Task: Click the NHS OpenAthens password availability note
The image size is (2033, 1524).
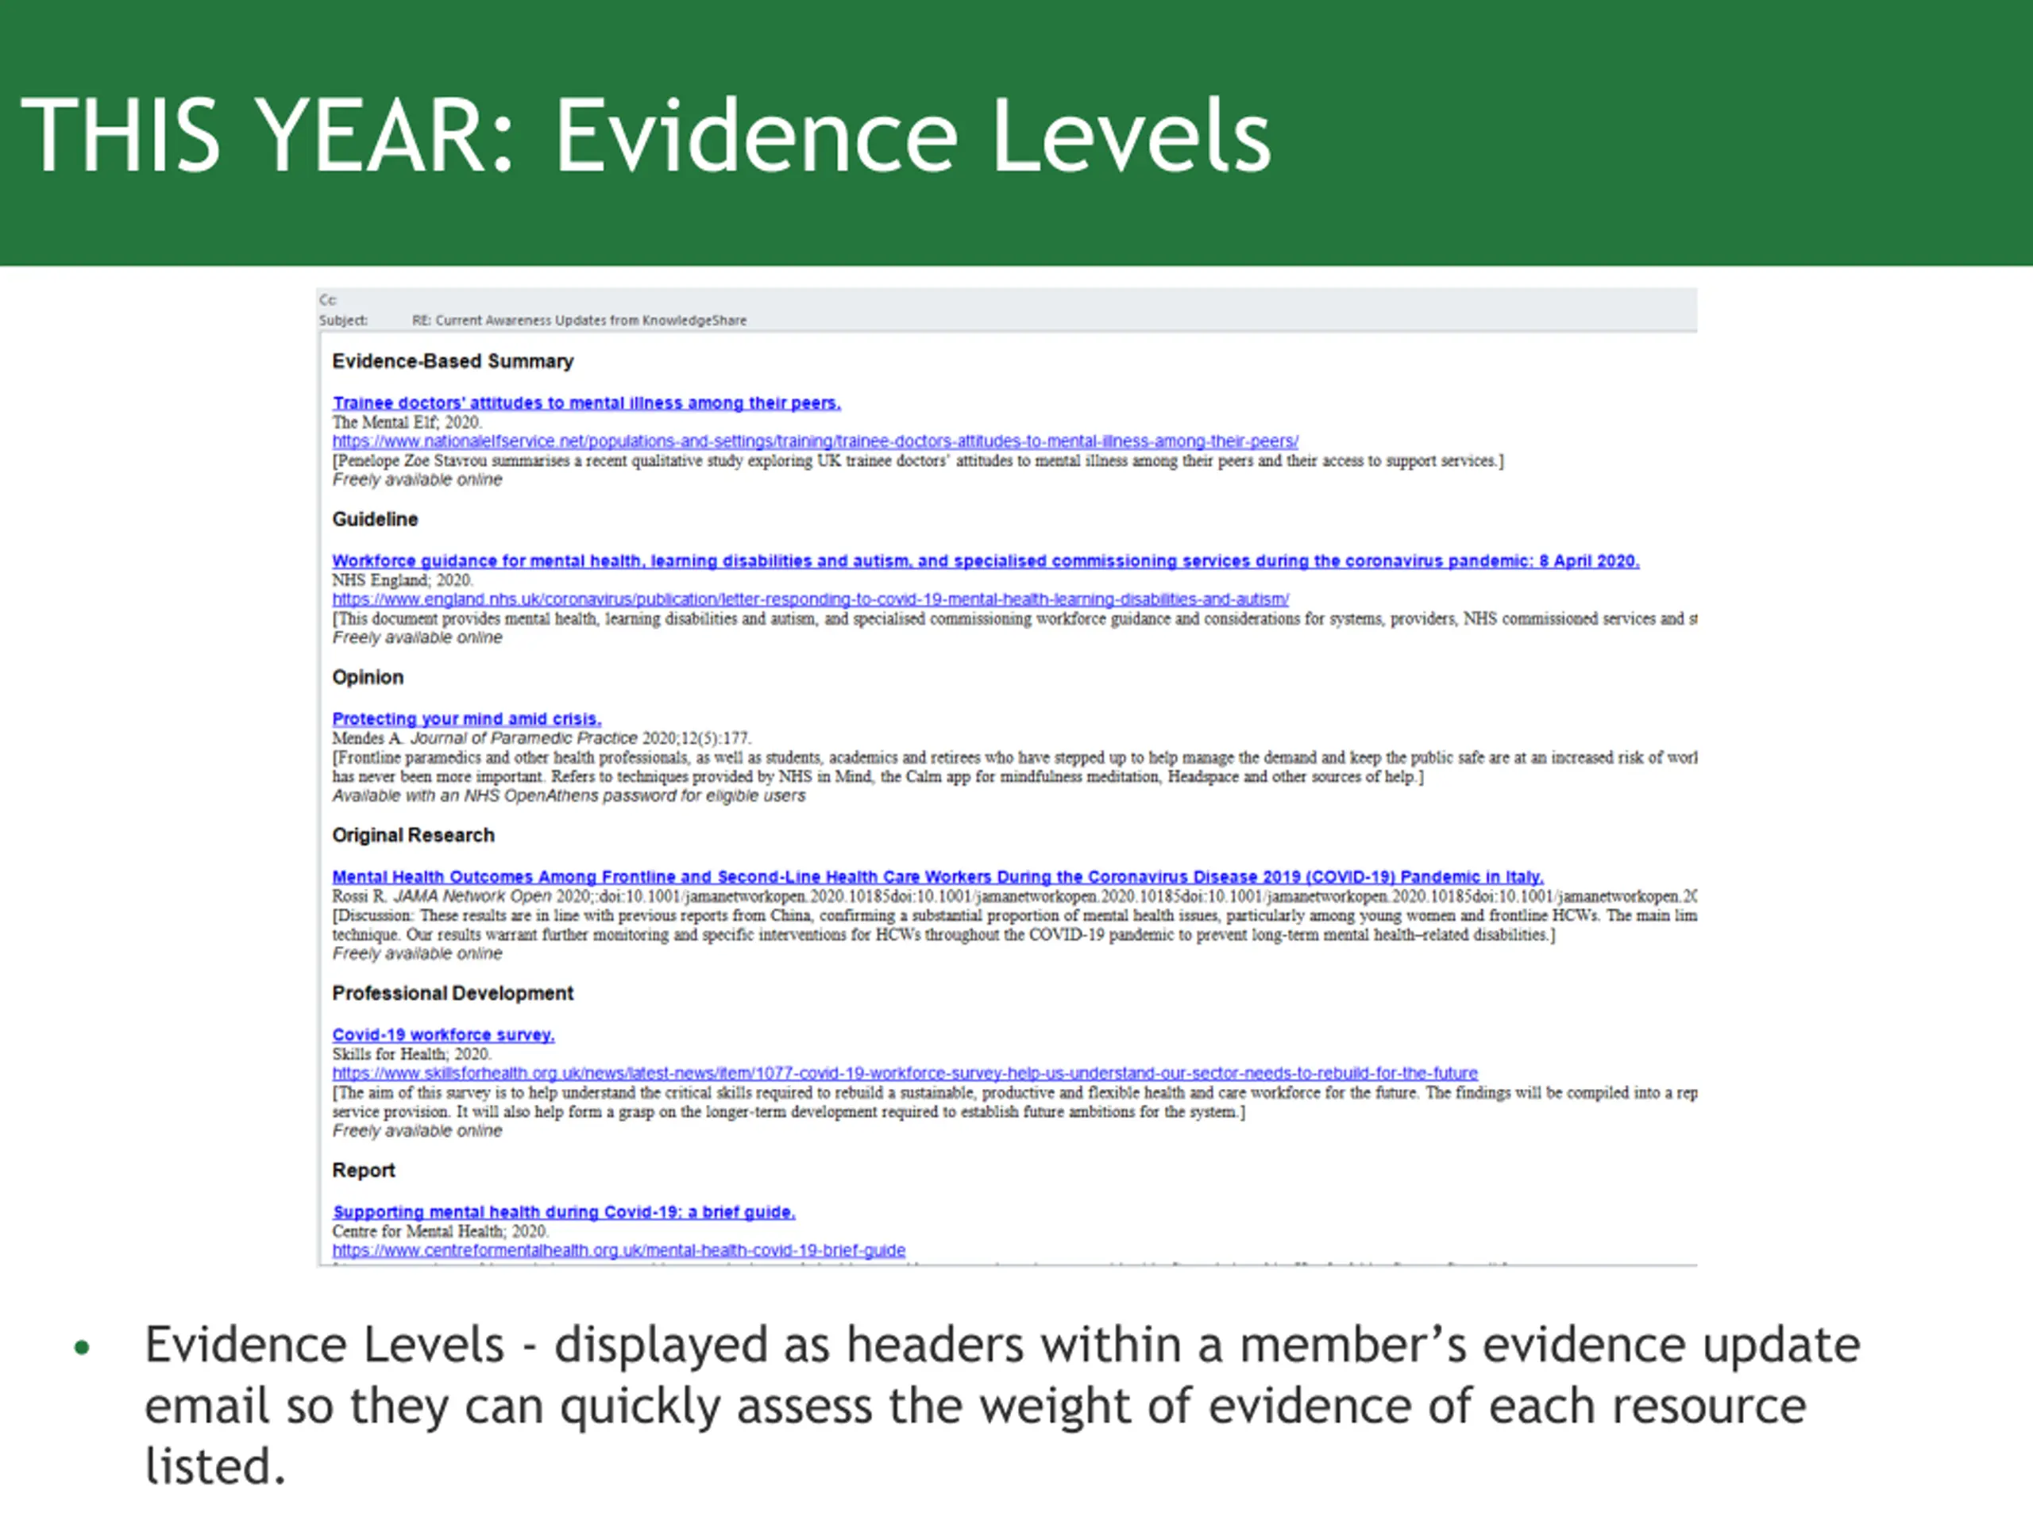Action: (x=568, y=795)
